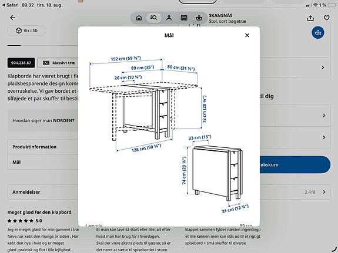
Task: Click the Vis i 3D button
Action: tap(26, 31)
